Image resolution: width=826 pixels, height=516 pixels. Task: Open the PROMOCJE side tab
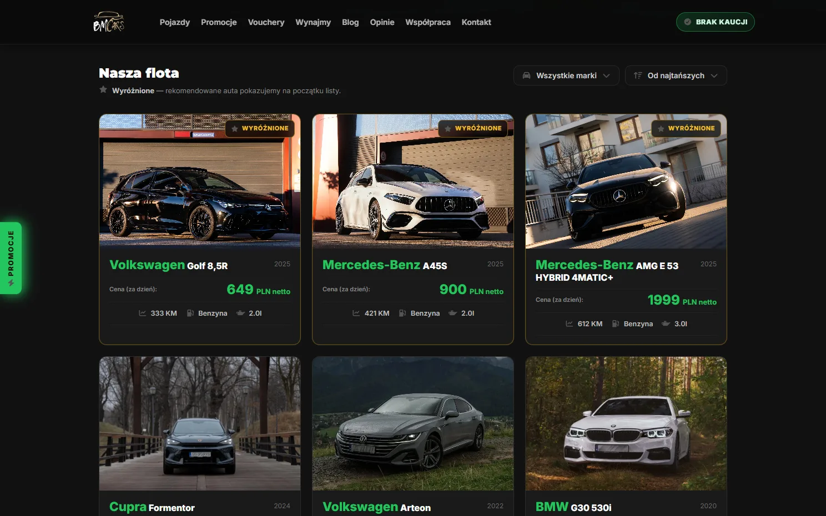[11, 258]
